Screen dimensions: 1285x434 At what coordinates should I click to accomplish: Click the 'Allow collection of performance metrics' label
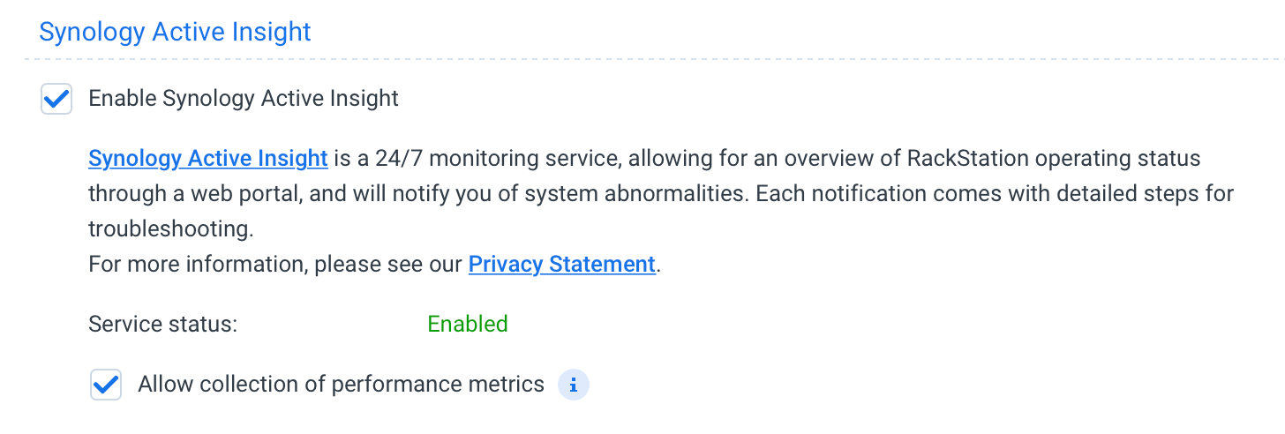tap(342, 385)
